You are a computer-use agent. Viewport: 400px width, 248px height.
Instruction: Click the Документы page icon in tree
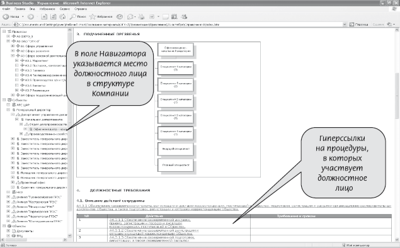tap(14, 231)
